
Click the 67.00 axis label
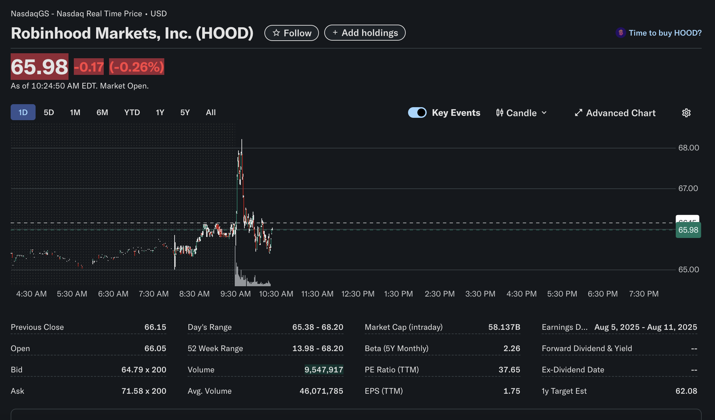[x=688, y=188]
